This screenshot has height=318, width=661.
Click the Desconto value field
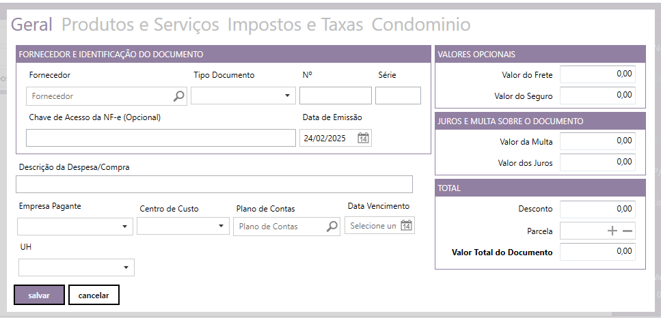coord(597,209)
